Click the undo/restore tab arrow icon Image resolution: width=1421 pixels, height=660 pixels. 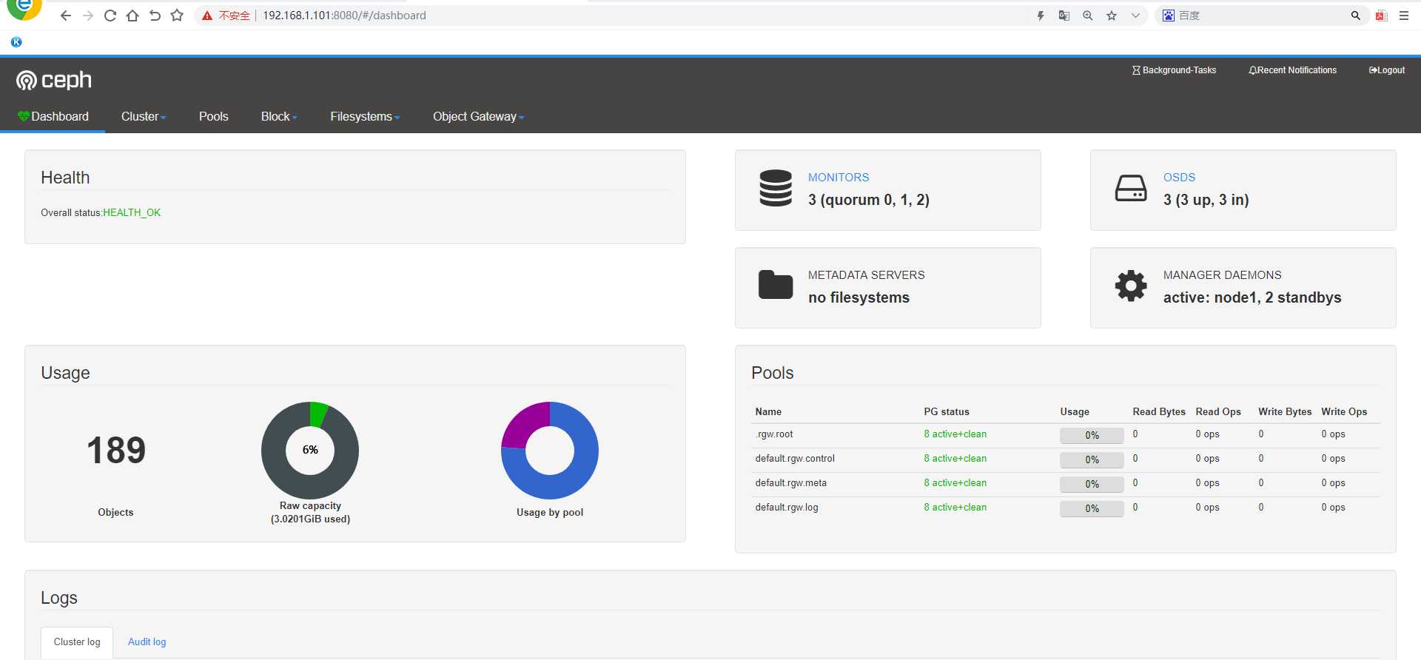point(155,16)
